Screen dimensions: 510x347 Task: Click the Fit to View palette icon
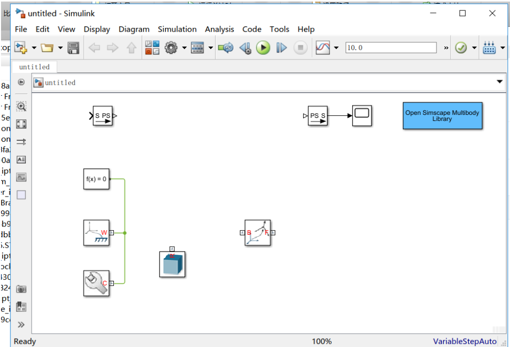[21, 124]
